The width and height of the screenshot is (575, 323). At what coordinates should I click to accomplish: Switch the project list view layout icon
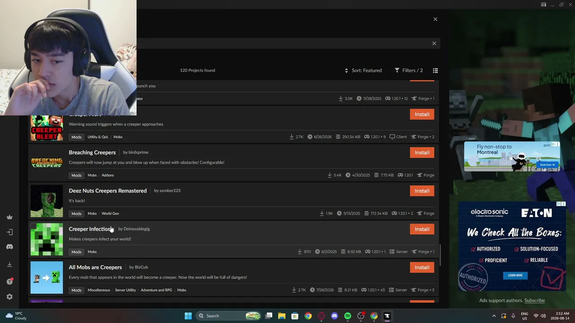coord(435,70)
